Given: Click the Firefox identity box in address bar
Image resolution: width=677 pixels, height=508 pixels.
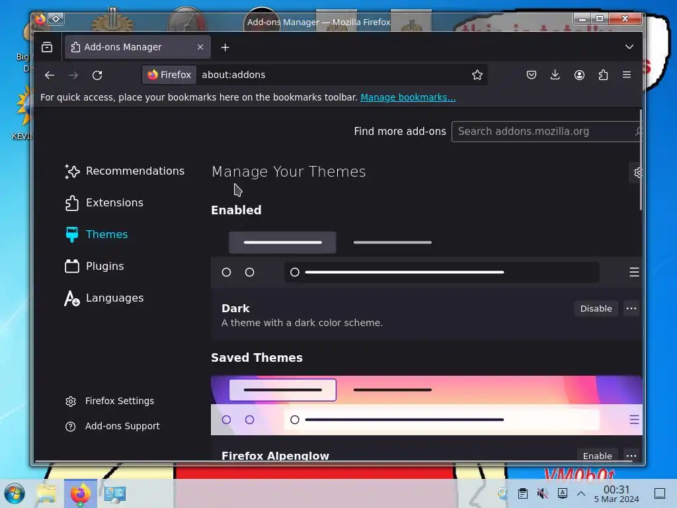Looking at the screenshot, I should click(x=169, y=75).
